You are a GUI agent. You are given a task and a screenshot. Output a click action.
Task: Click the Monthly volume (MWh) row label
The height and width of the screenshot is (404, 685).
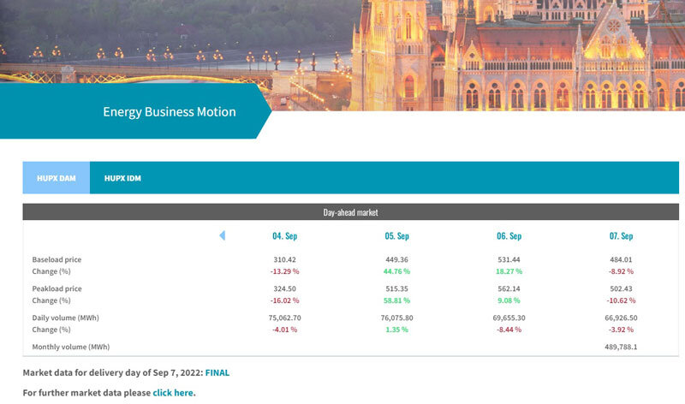point(71,347)
